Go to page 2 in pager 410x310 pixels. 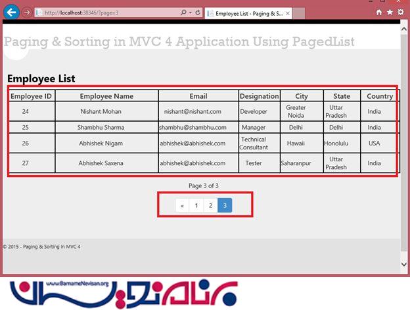(210, 205)
